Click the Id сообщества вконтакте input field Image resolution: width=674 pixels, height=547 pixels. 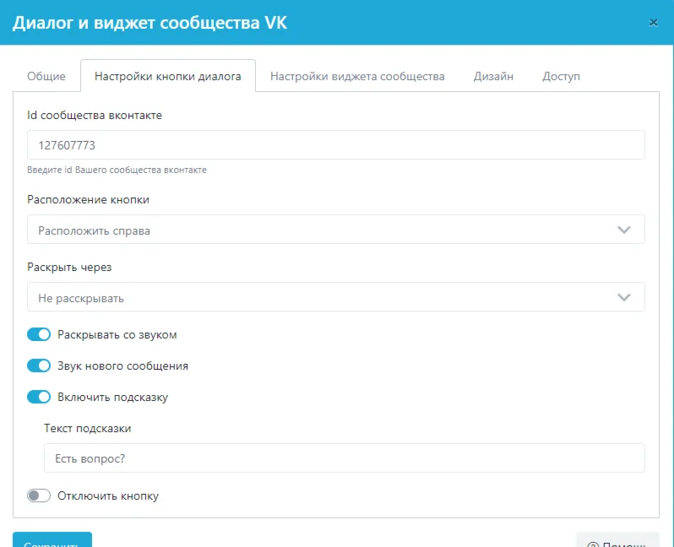tap(335, 145)
